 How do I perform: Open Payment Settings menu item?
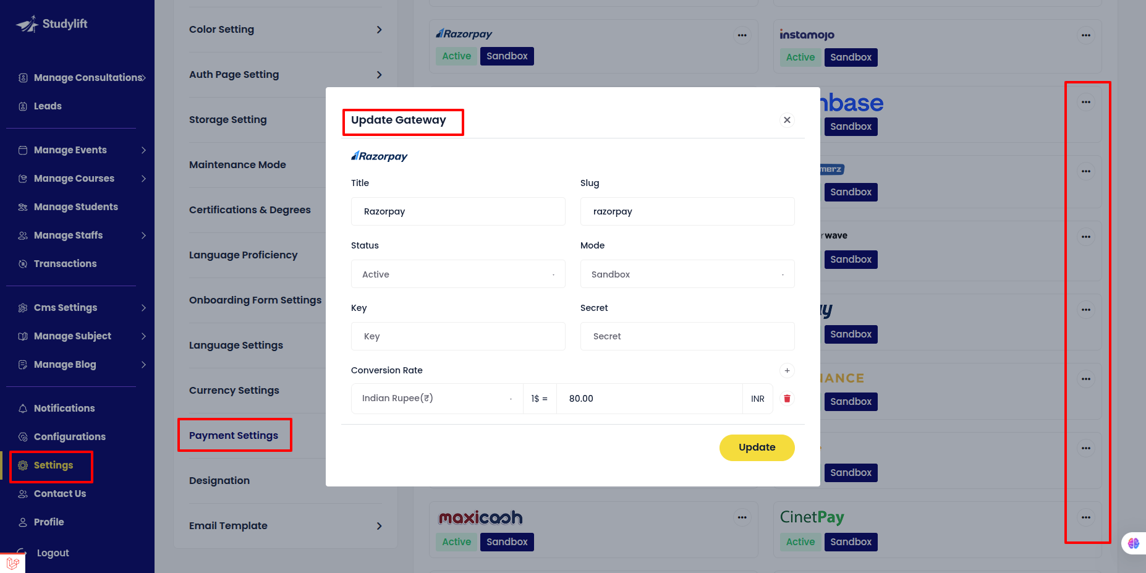click(x=234, y=436)
